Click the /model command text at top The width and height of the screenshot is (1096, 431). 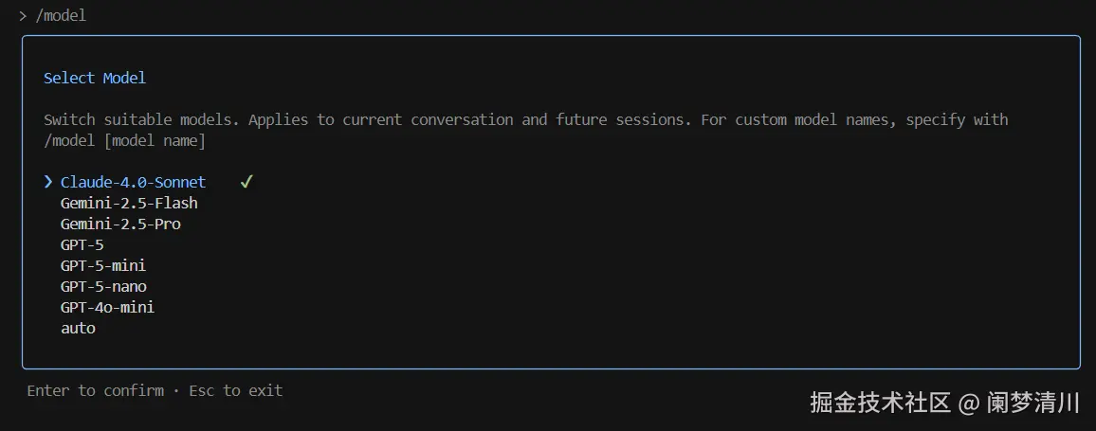tap(61, 15)
